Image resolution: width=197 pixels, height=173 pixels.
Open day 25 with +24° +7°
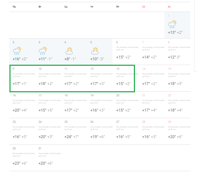point(74,131)
